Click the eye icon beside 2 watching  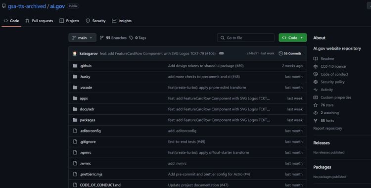tap(316, 113)
